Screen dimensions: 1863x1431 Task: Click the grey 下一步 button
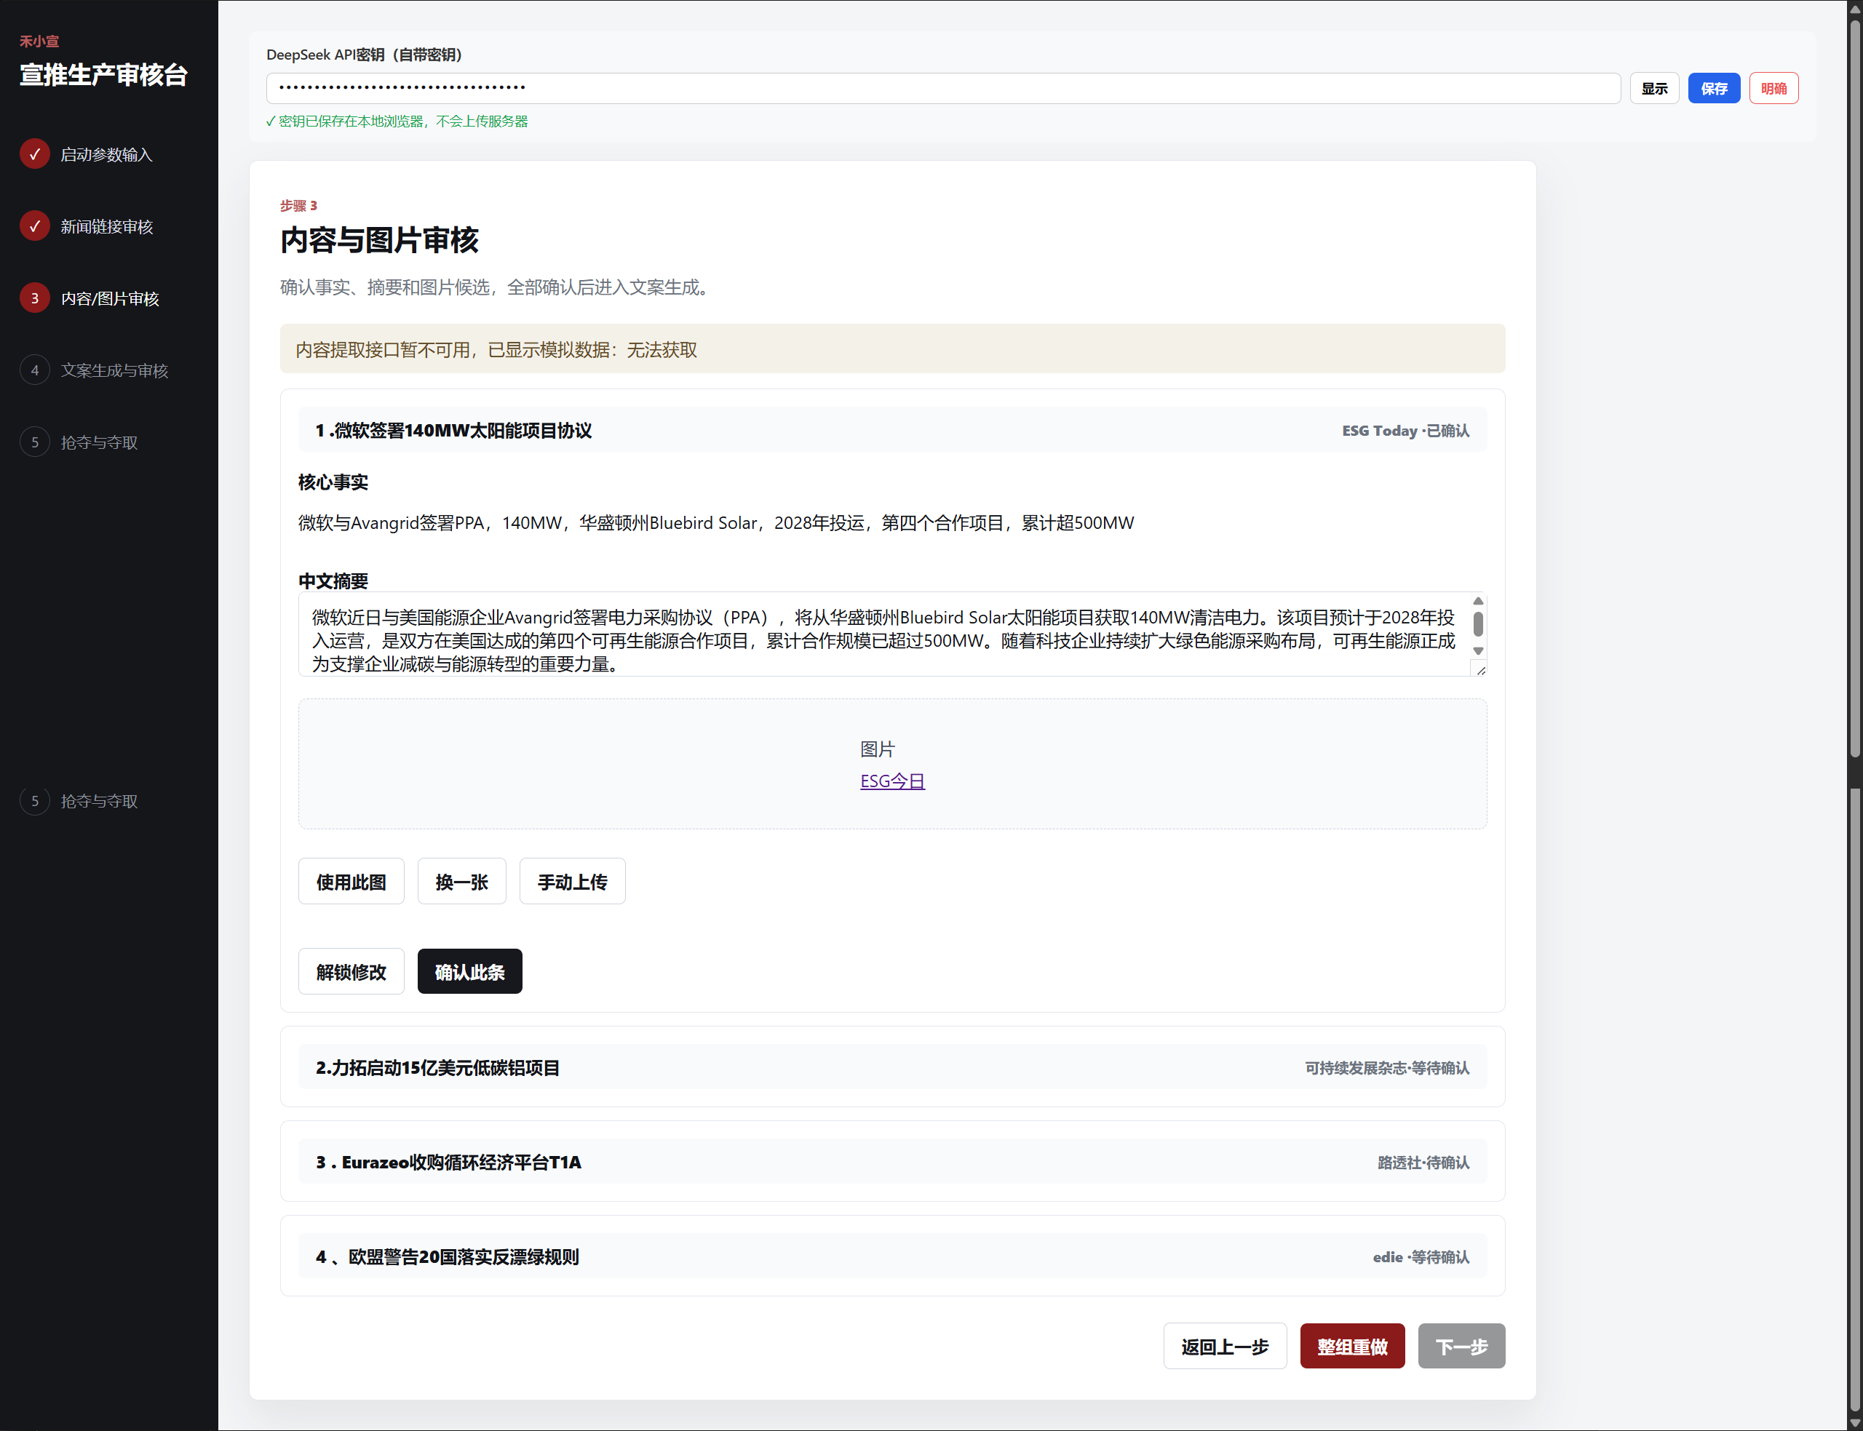click(1461, 1346)
